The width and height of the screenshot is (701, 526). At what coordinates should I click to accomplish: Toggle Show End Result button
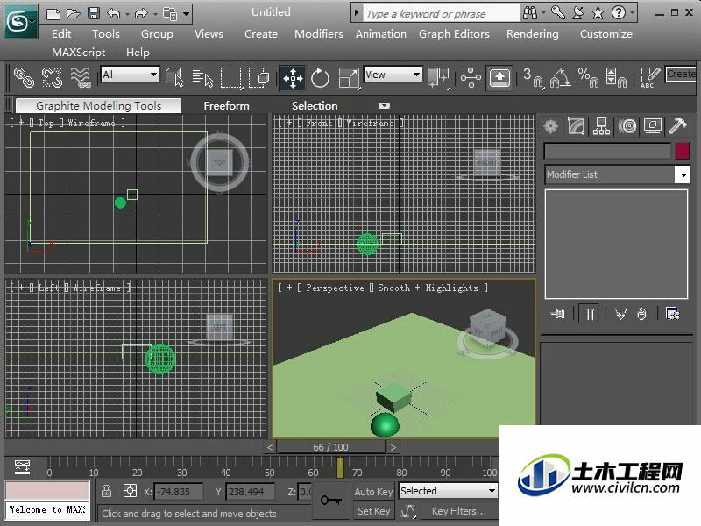590,314
